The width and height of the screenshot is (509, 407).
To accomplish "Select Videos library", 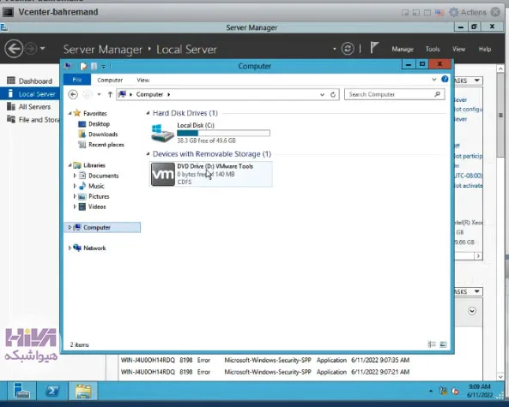I will point(97,206).
